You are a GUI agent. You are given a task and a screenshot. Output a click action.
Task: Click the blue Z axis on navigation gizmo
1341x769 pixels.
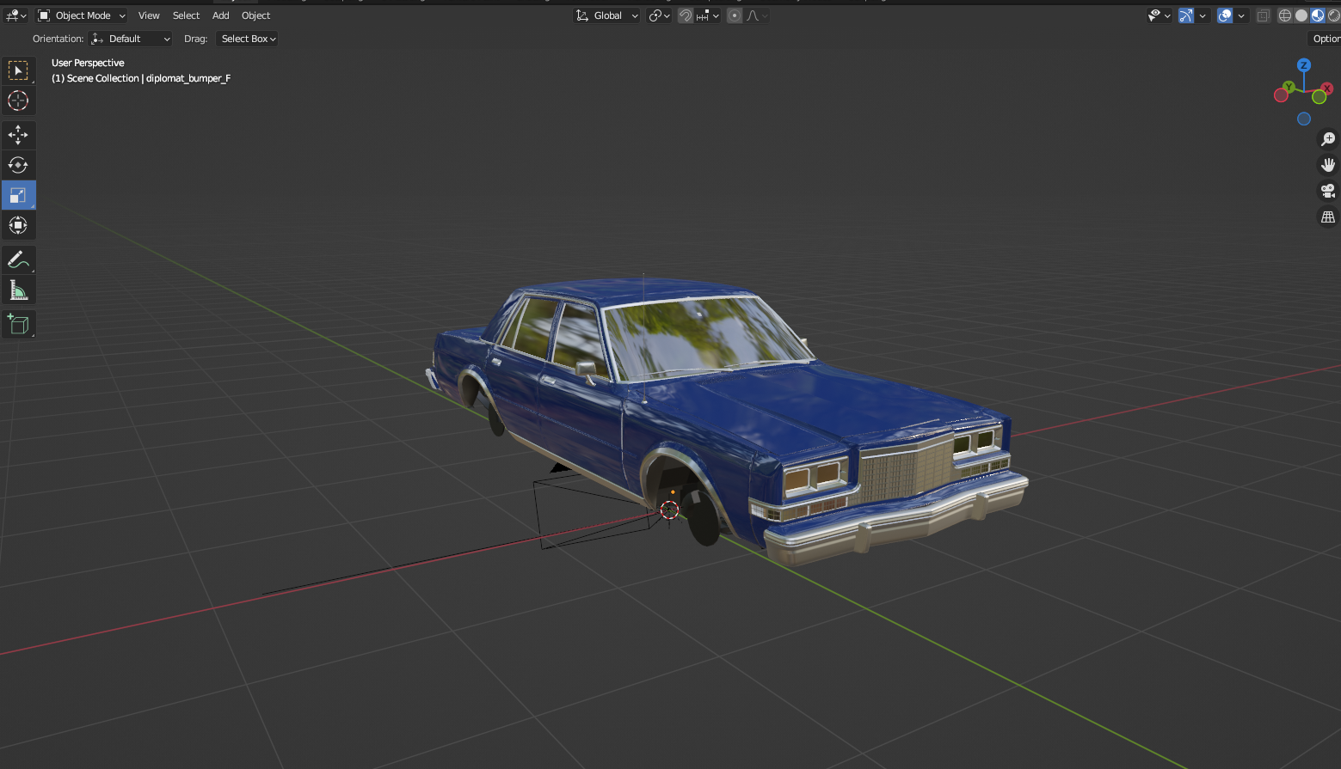[x=1304, y=65]
